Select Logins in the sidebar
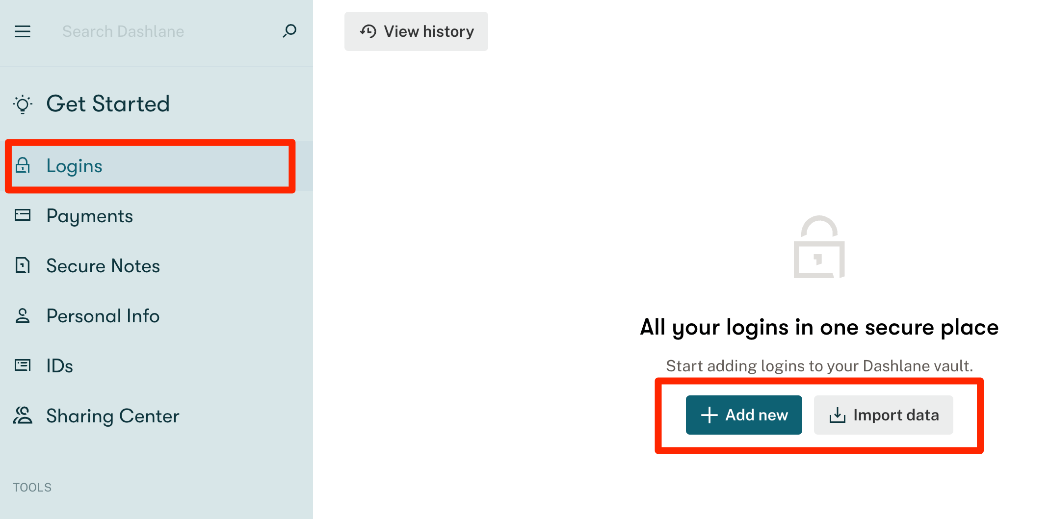 pos(157,166)
